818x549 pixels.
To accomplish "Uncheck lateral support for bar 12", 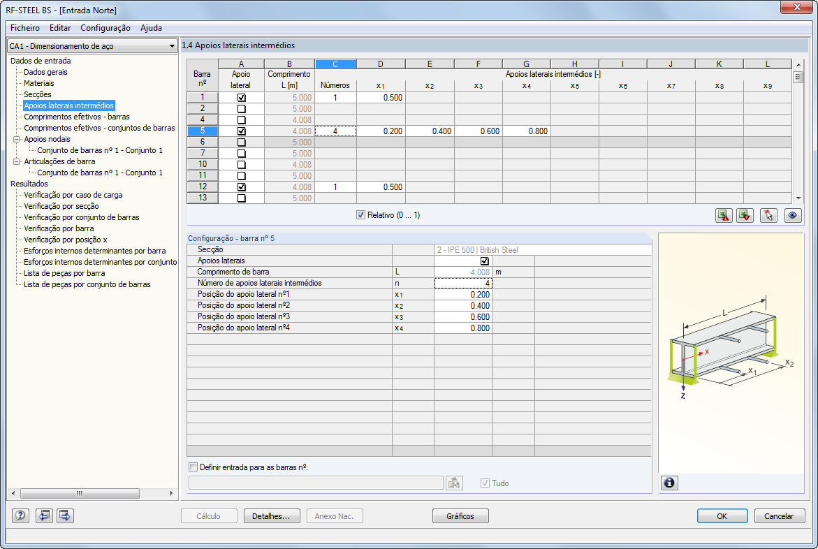I will tap(241, 186).
